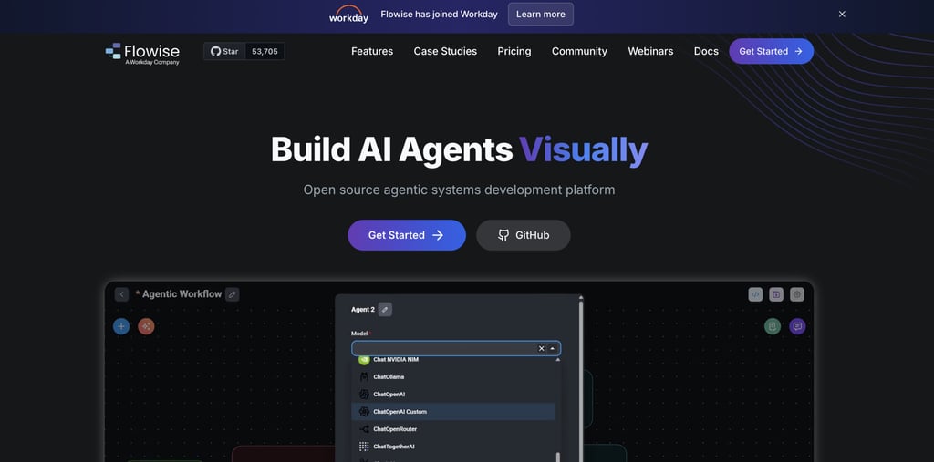This screenshot has width=934, height=462.
Task: Click the orange sparkle generate icon
Action: pyautogui.click(x=146, y=326)
